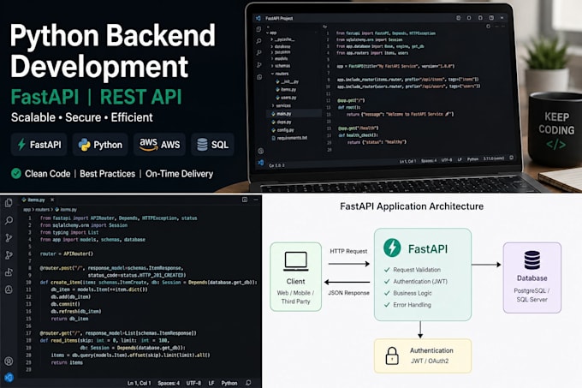The height and width of the screenshot is (388, 582).
Task: Open __init__.py under routers folder
Action: [x=288, y=81]
